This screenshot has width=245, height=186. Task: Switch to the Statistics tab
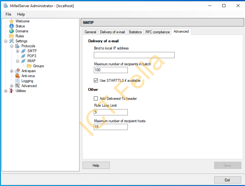tap(135, 32)
